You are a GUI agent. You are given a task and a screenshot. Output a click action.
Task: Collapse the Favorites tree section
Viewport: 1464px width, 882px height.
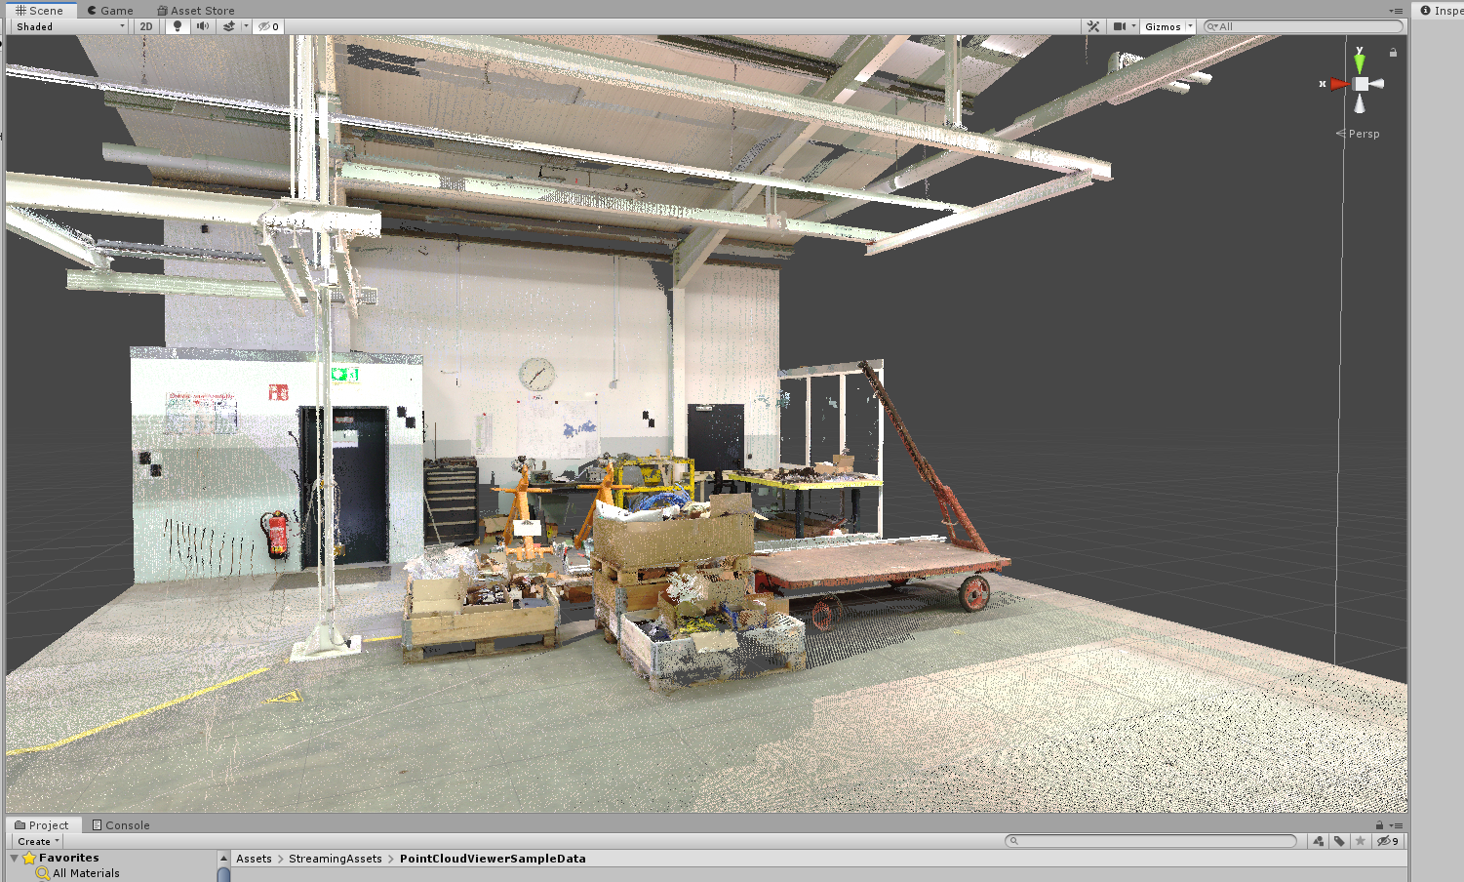pos(15,858)
